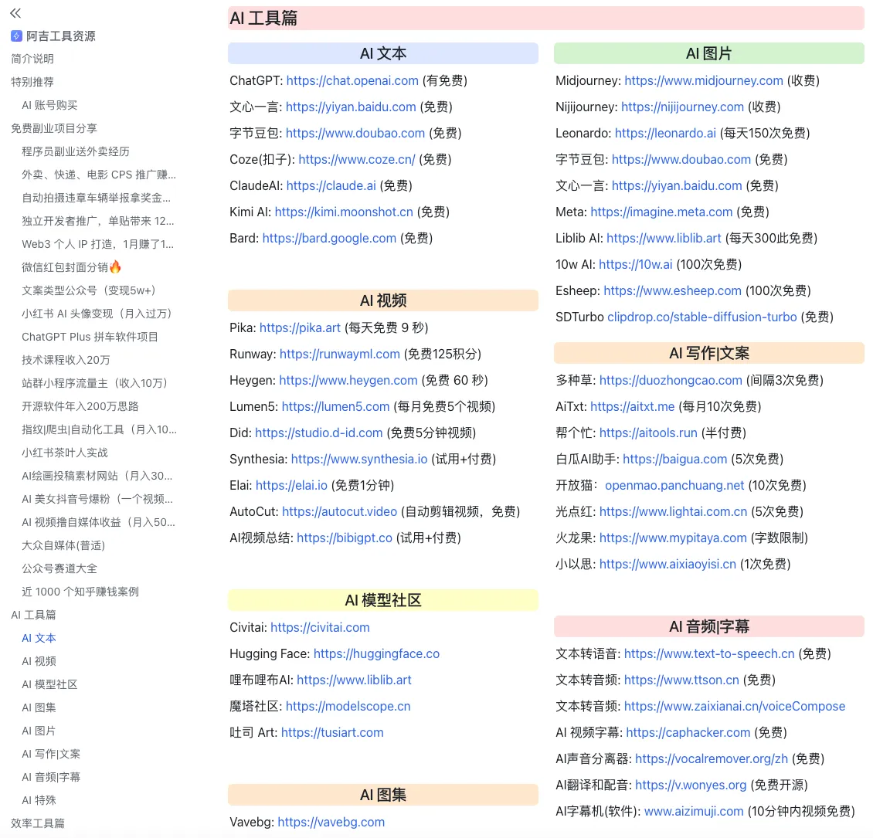873x838 pixels.
Task: Open the 10w AI link
Action: (635, 264)
